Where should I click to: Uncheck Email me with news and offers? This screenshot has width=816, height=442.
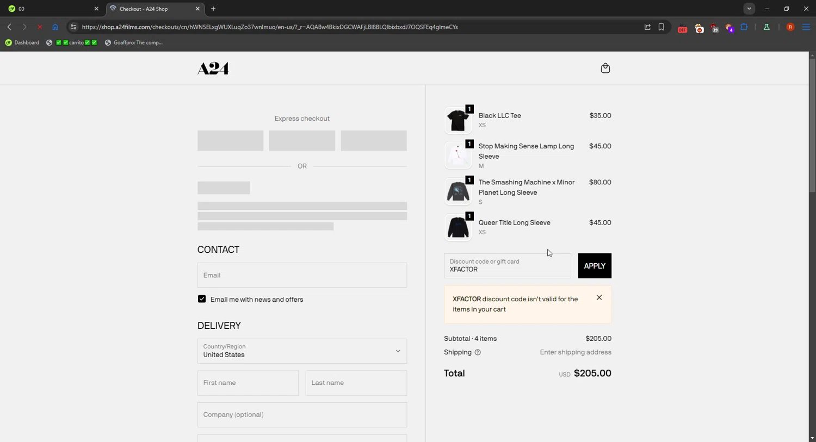click(x=202, y=299)
